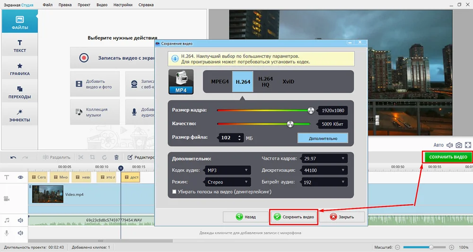Click the zoom out minus icon
Screen dimensions: 473x252
pos(398,247)
